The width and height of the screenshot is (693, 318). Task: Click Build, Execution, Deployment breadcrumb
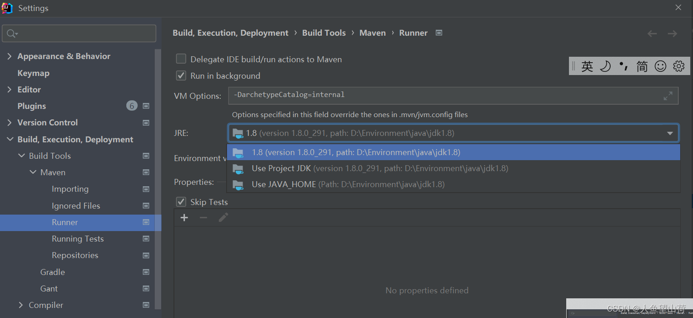[231, 33]
